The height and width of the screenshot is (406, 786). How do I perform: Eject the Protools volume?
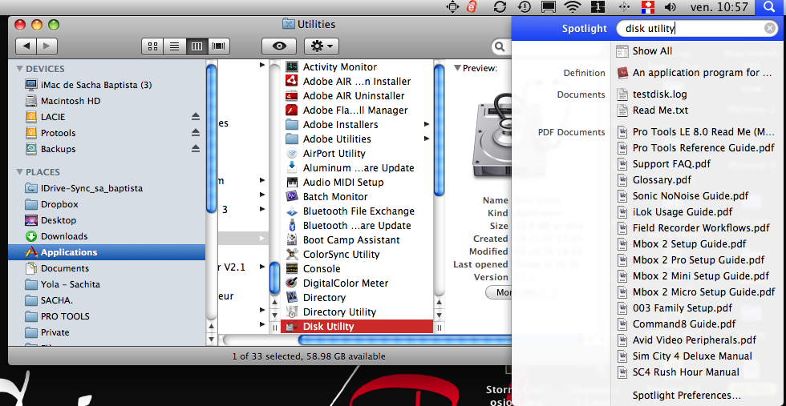pyautogui.click(x=196, y=133)
